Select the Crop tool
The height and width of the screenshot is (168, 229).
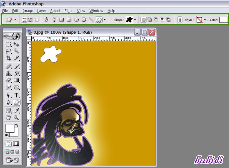pos(8,58)
